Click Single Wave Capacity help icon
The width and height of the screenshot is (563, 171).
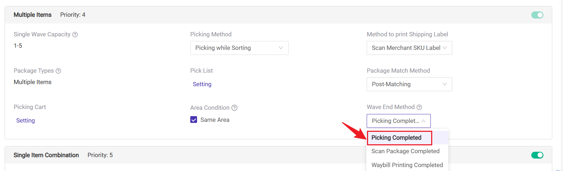coord(75,35)
